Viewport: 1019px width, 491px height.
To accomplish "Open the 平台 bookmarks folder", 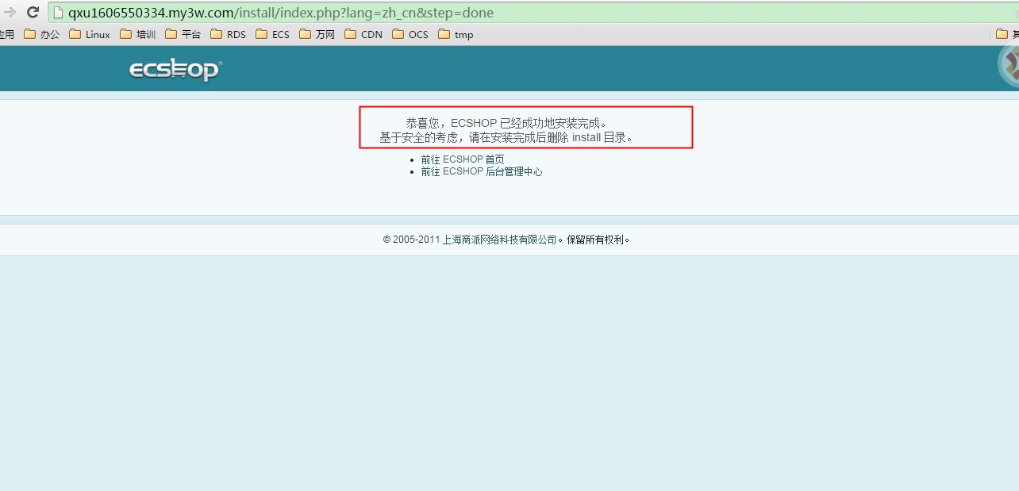I will point(183,34).
